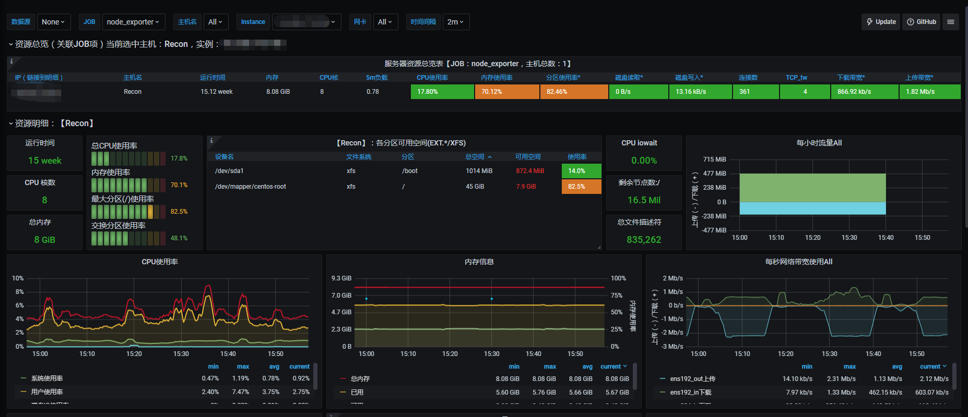
Task: Click the Recon hostname table cell
Action: 133,92
